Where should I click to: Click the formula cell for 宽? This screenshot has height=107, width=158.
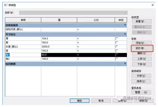[96, 43]
